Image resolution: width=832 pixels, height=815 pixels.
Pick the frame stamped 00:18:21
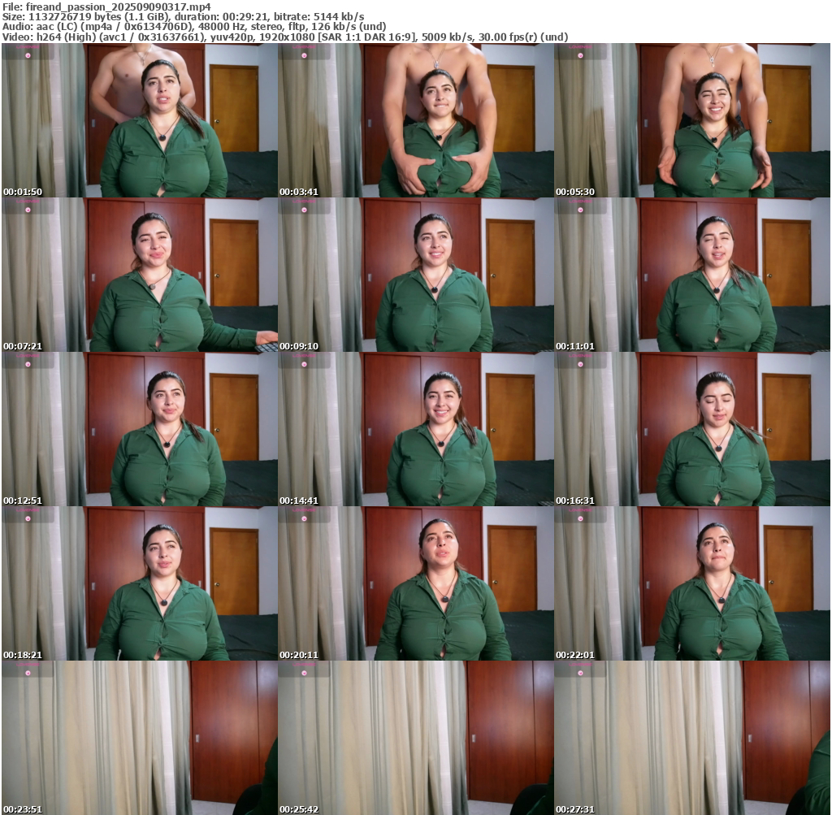[140, 583]
